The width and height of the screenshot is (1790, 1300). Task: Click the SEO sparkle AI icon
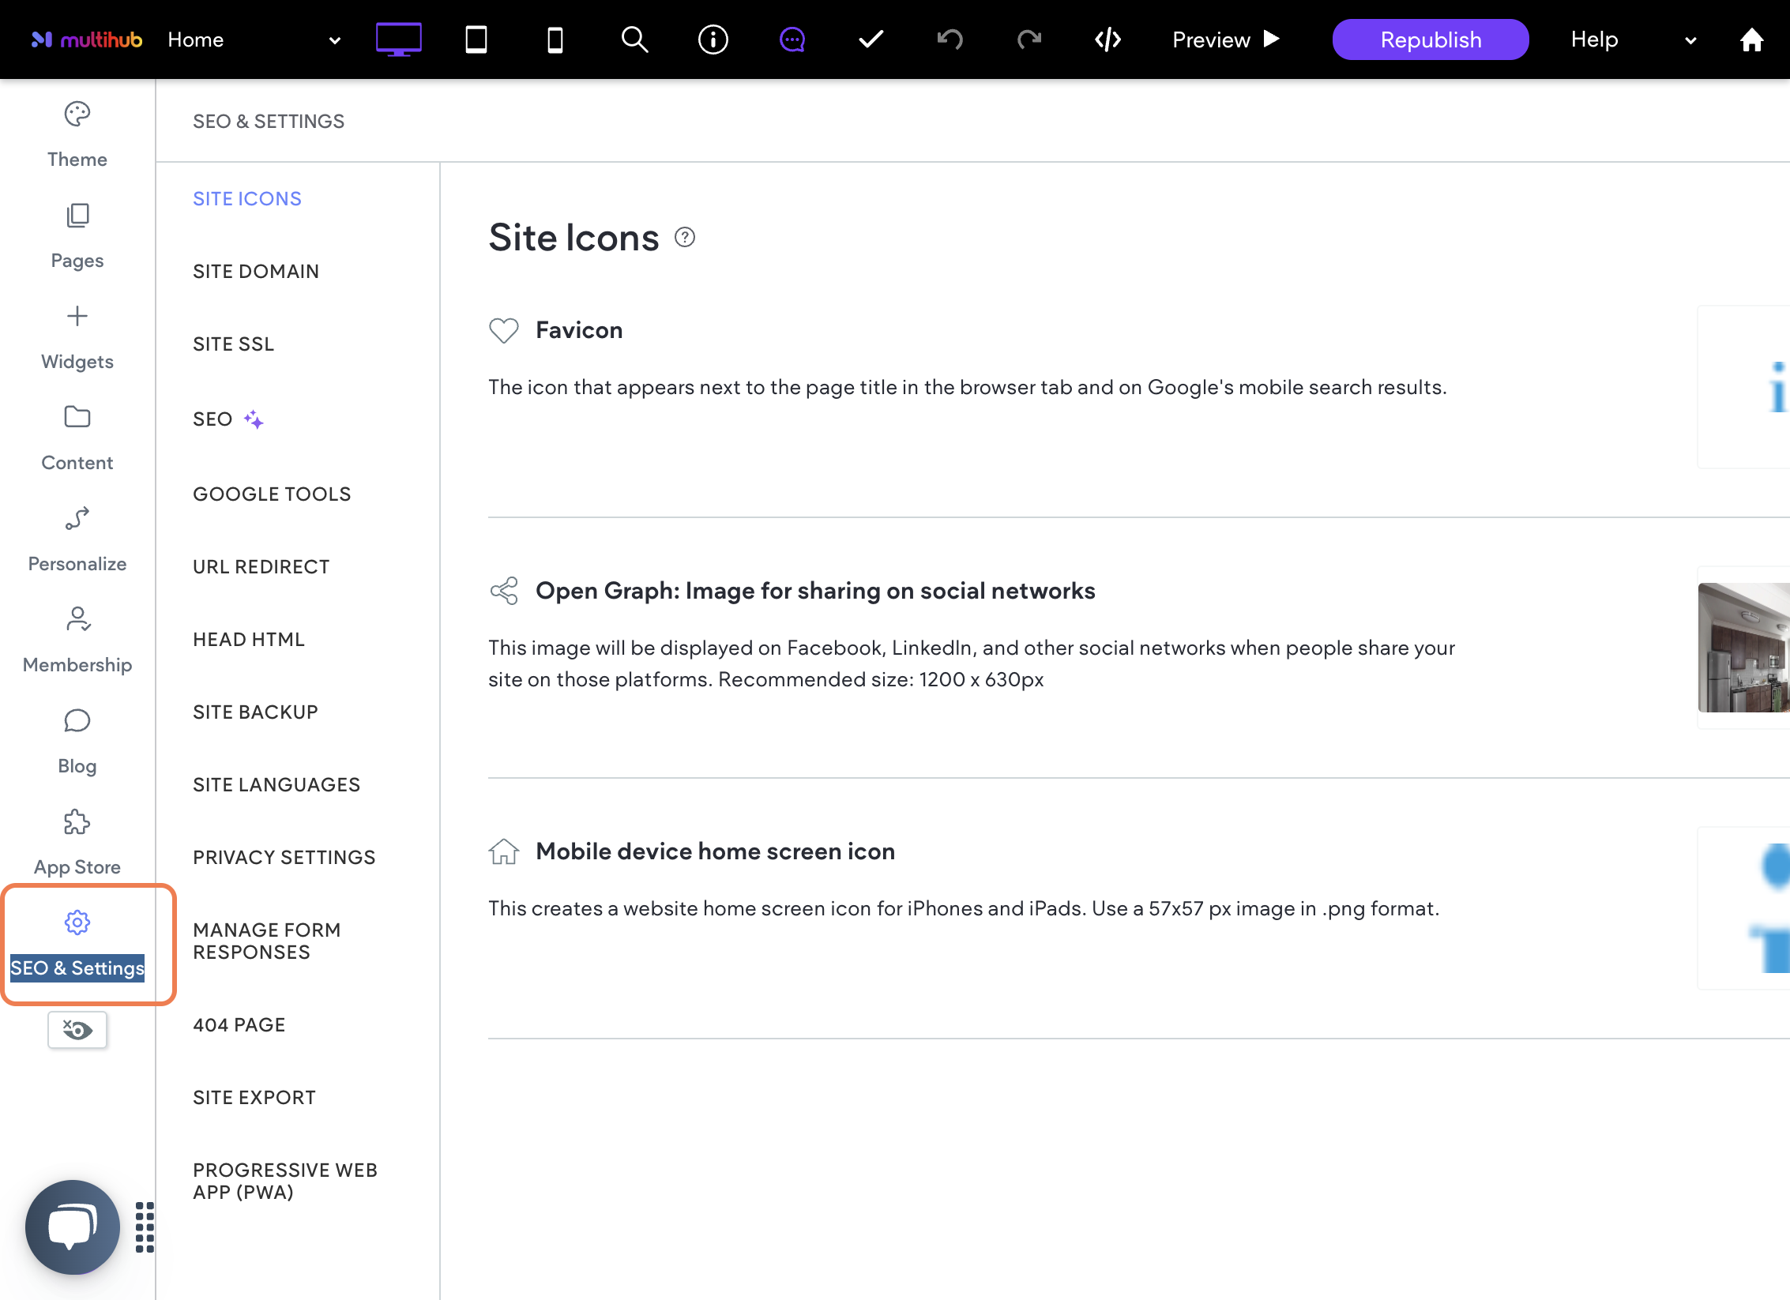pyautogui.click(x=254, y=419)
